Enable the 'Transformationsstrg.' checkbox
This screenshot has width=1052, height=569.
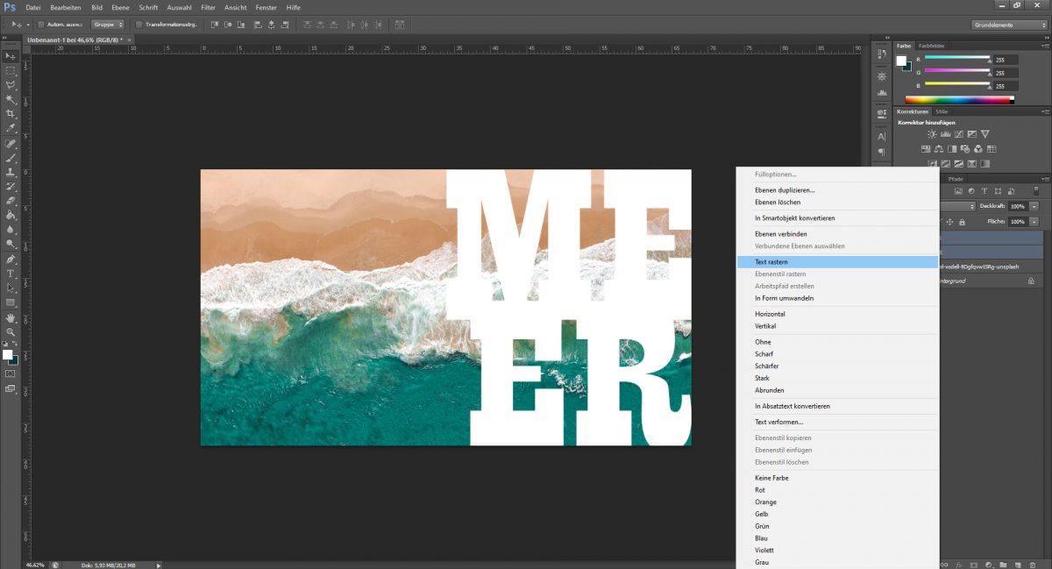click(139, 25)
